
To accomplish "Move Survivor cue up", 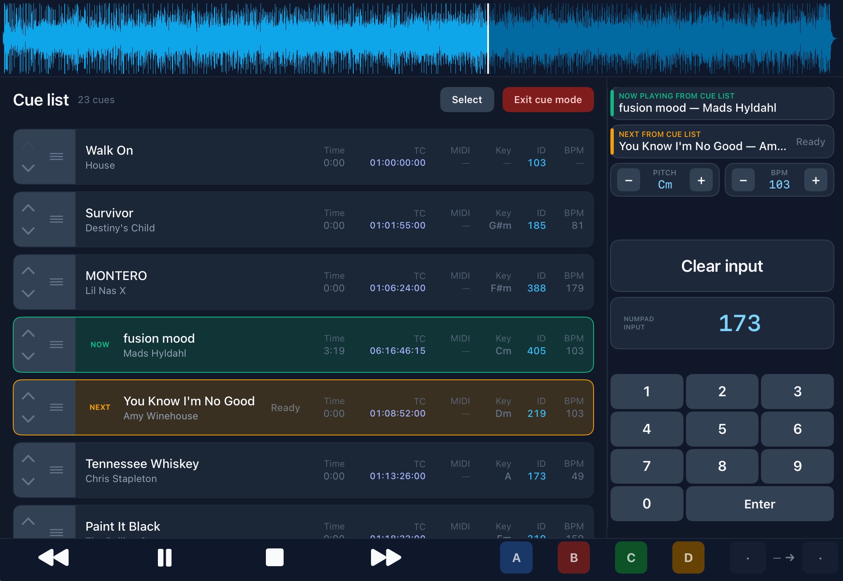I will 28,207.
